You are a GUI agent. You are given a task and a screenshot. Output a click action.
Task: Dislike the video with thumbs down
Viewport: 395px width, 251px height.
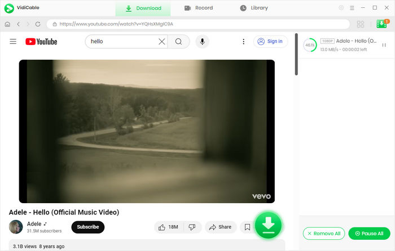[x=192, y=227]
